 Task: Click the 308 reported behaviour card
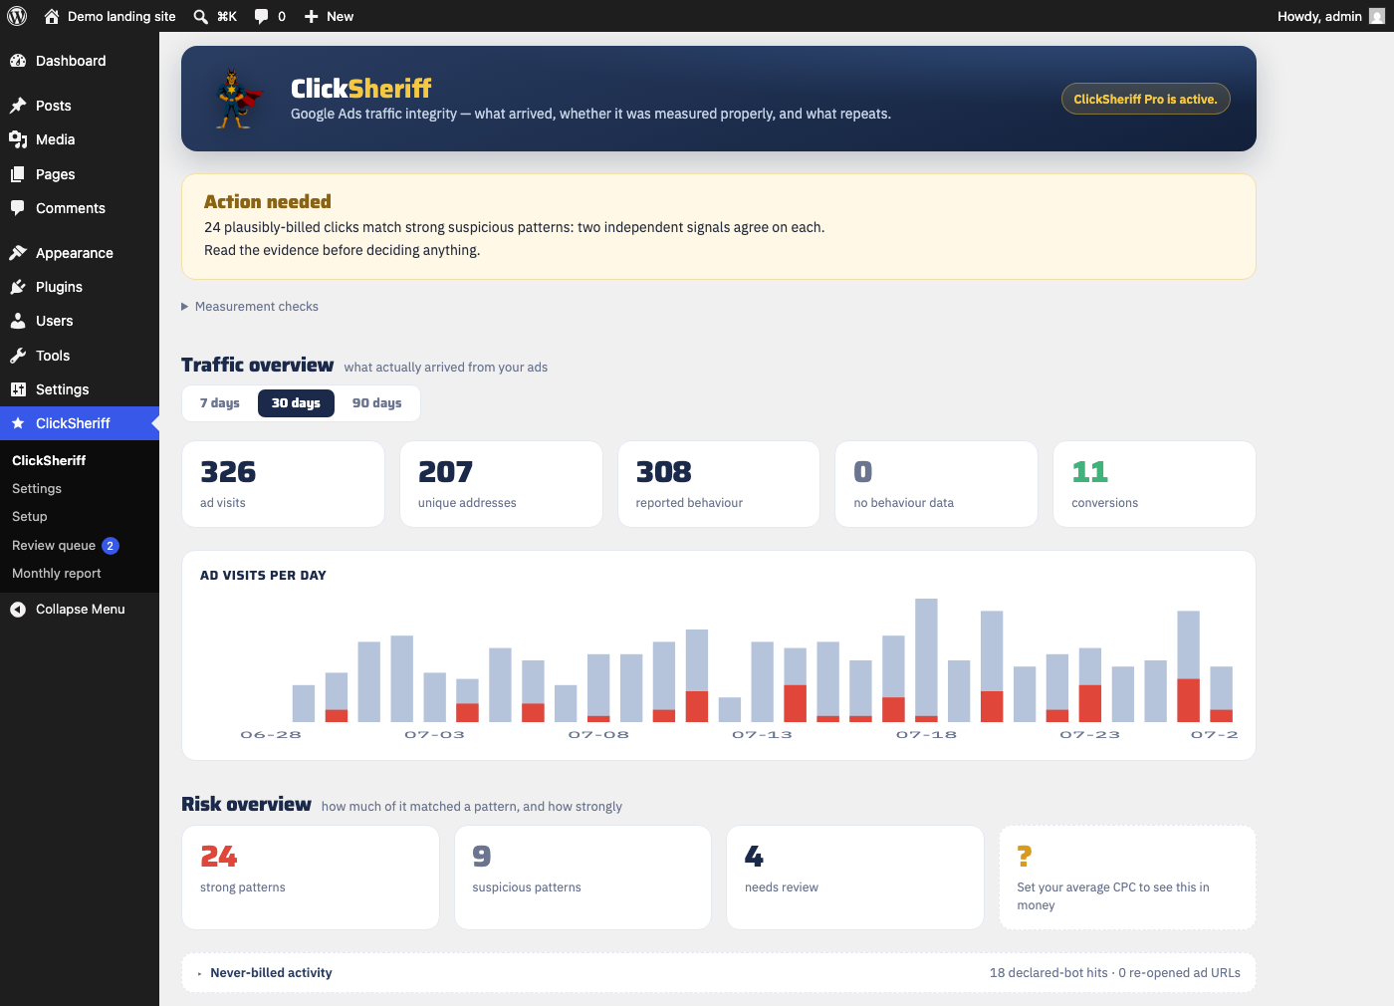tap(719, 484)
